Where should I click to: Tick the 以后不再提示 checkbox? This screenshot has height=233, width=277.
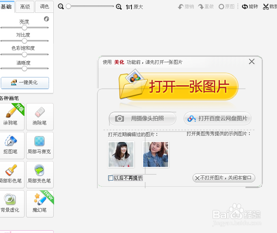point(110,178)
